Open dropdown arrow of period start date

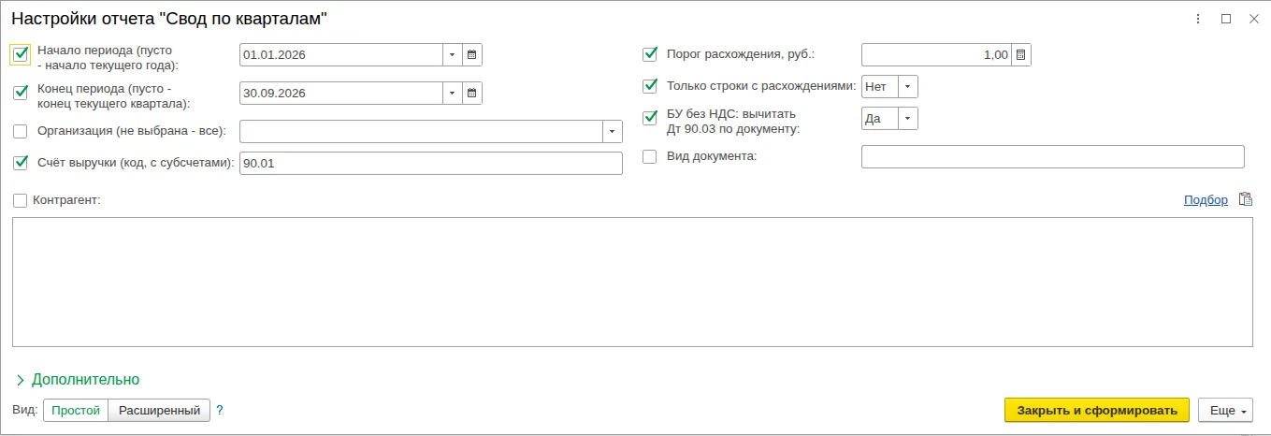point(453,55)
